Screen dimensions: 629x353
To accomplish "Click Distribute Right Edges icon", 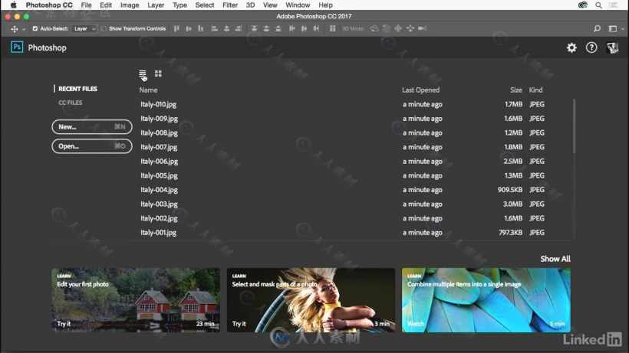I will pos(316,28).
